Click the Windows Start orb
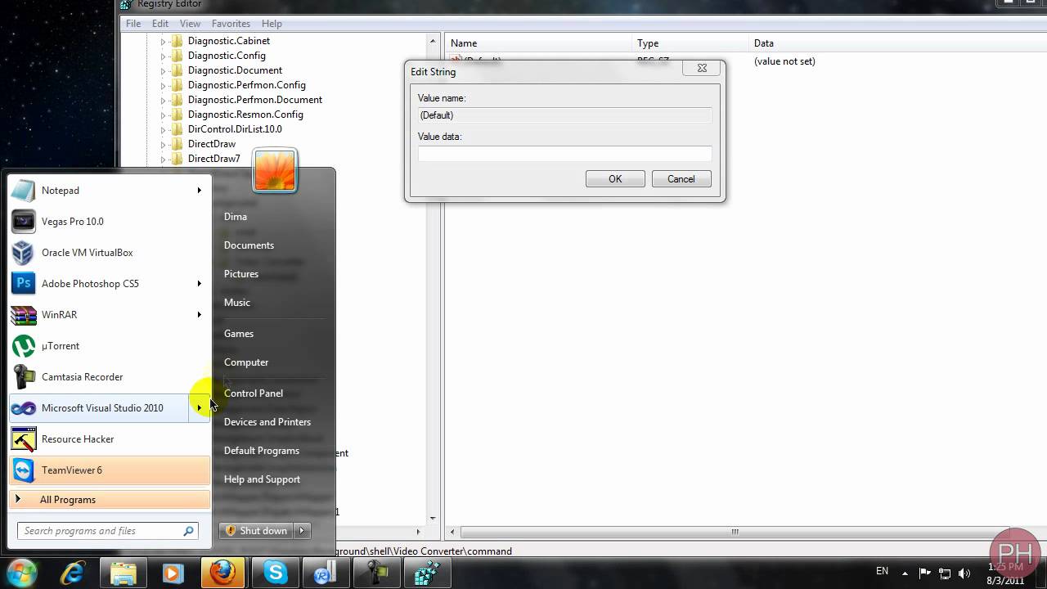 (x=21, y=573)
